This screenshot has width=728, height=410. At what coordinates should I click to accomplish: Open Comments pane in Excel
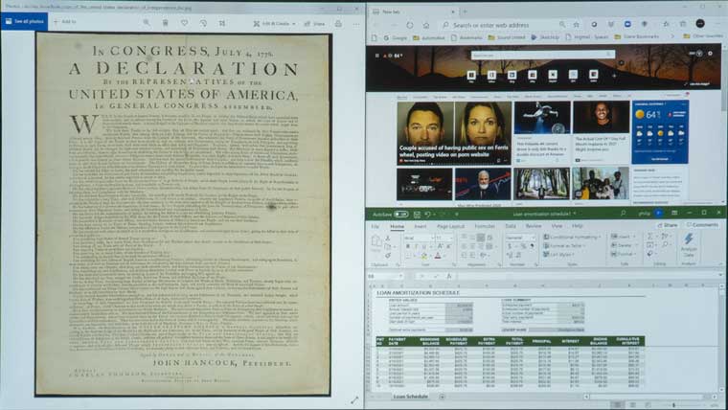click(702, 225)
